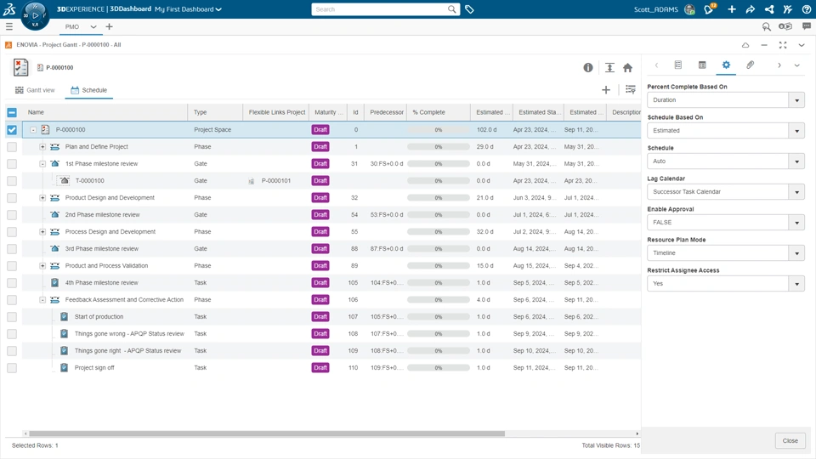Open the PMO tab chevron menu
This screenshot has width=816, height=459.
pyautogui.click(x=93, y=26)
